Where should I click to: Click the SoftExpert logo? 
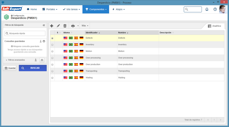click(x=12, y=9)
